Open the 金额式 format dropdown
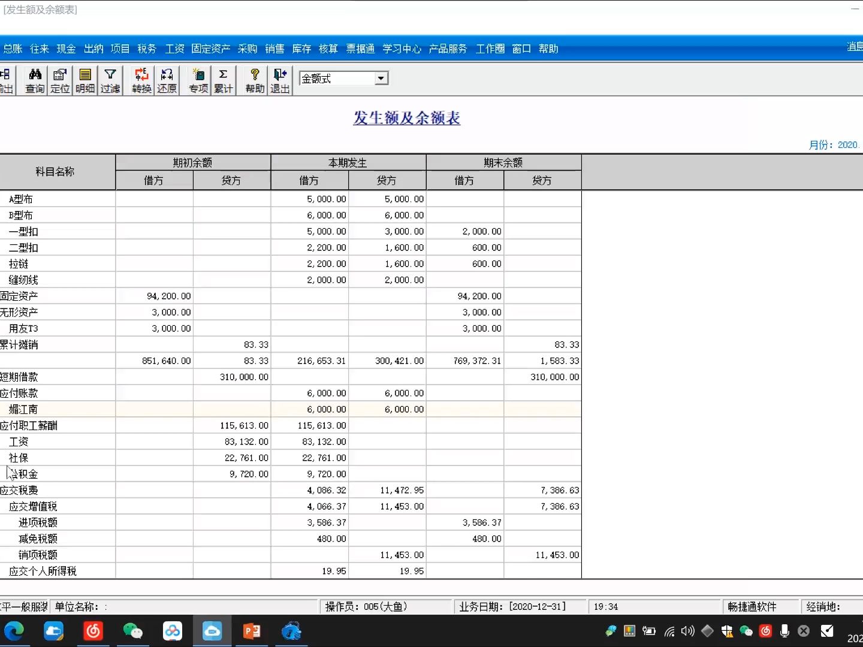Viewport: 863px width, 647px height. pos(382,78)
